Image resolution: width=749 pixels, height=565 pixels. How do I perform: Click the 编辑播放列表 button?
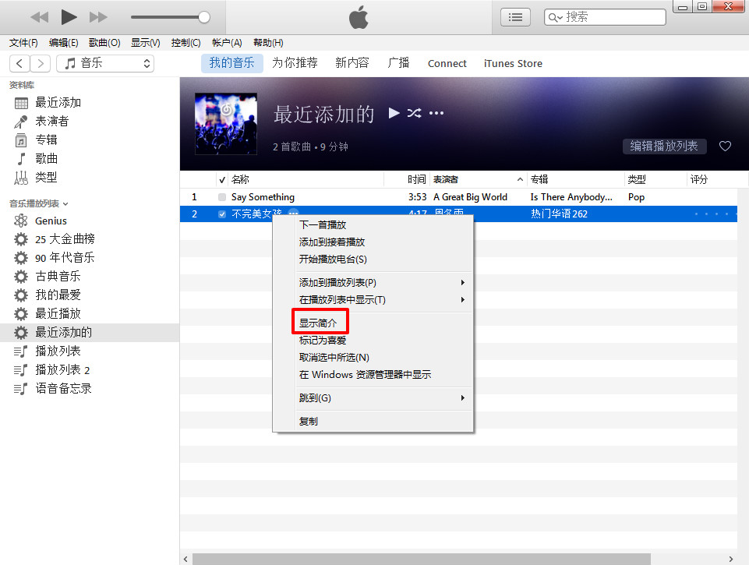(x=664, y=147)
